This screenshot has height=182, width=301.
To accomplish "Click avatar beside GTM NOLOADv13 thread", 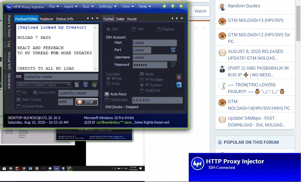I will [222, 21].
